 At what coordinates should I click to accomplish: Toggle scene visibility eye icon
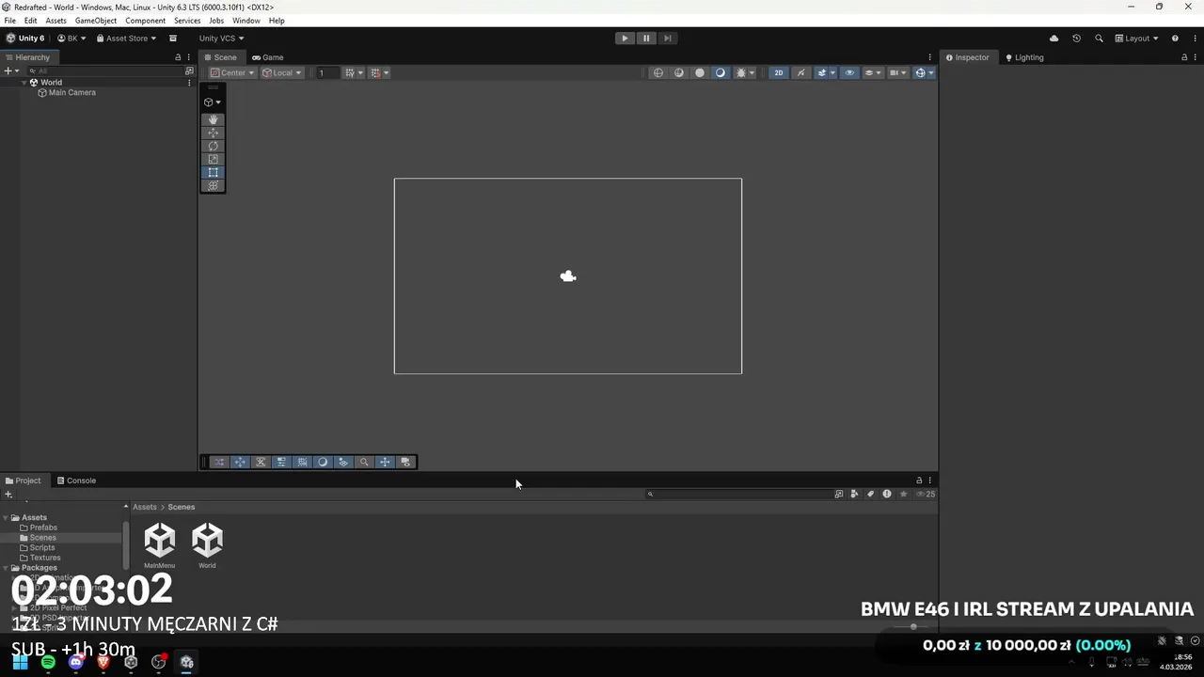tap(850, 72)
